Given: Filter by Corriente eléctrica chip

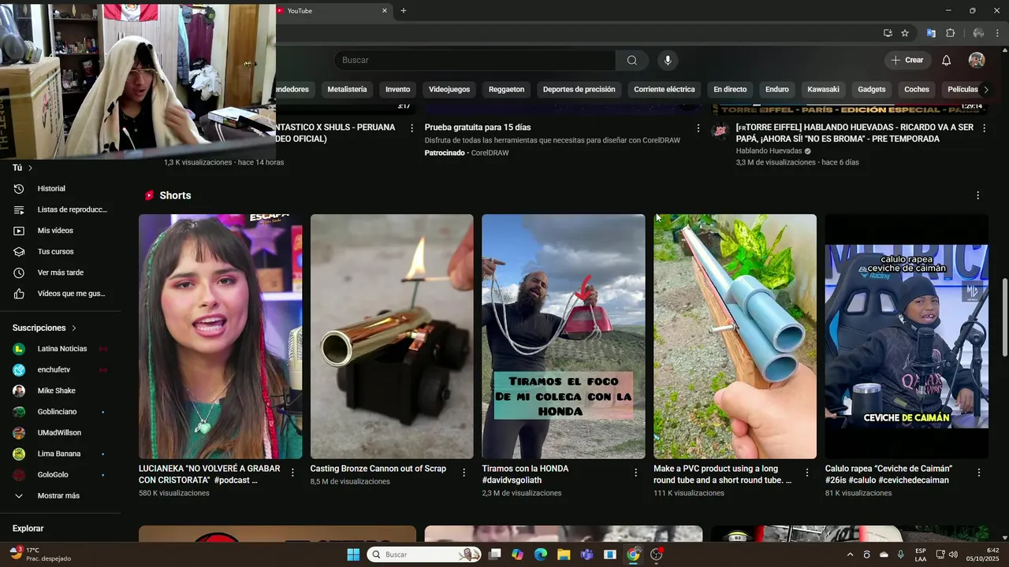Looking at the screenshot, I should pos(665,90).
